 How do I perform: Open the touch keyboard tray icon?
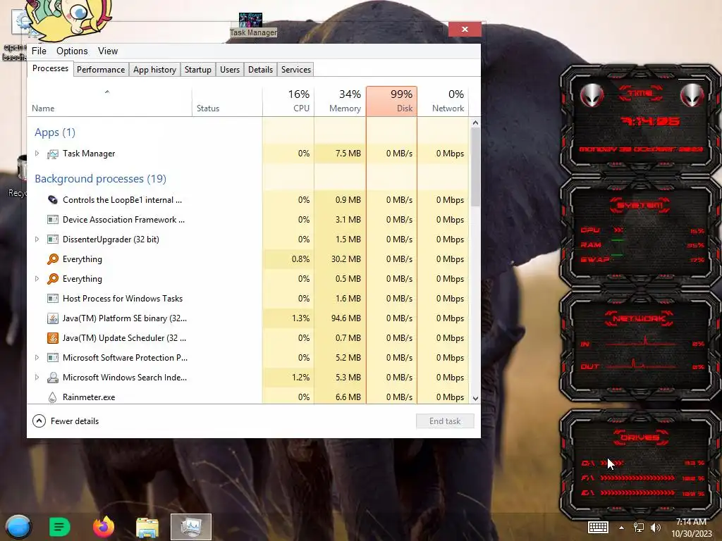598,527
